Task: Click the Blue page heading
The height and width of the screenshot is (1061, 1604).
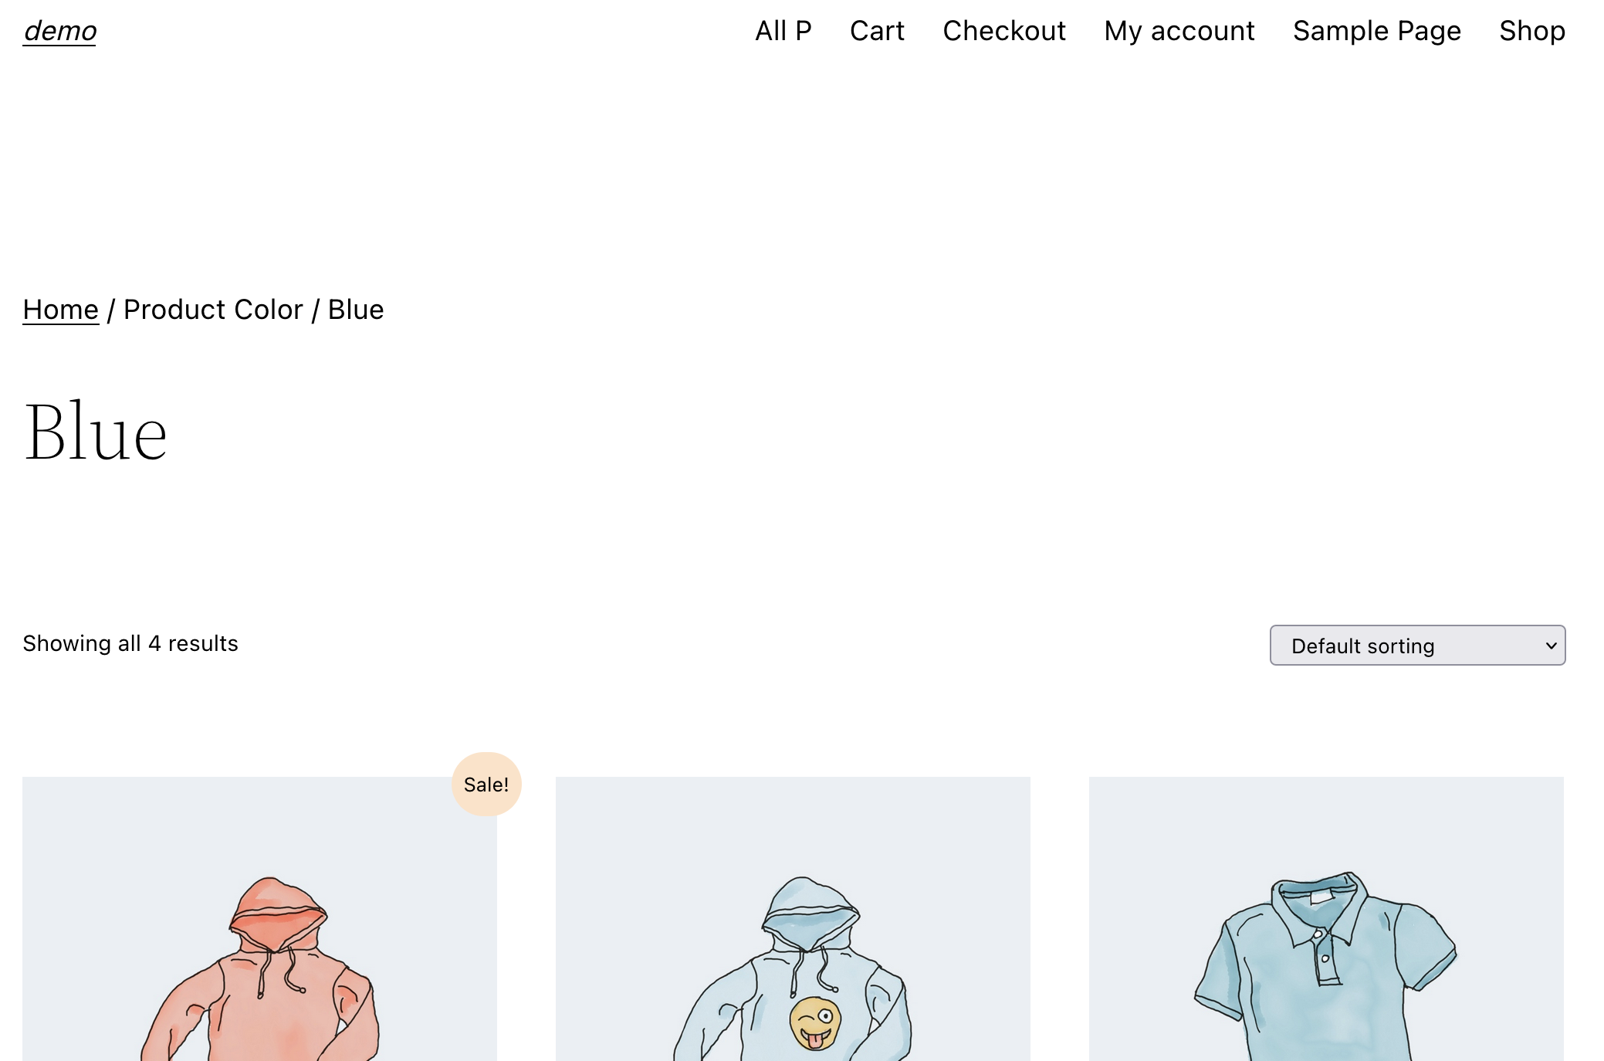Action: (x=96, y=432)
